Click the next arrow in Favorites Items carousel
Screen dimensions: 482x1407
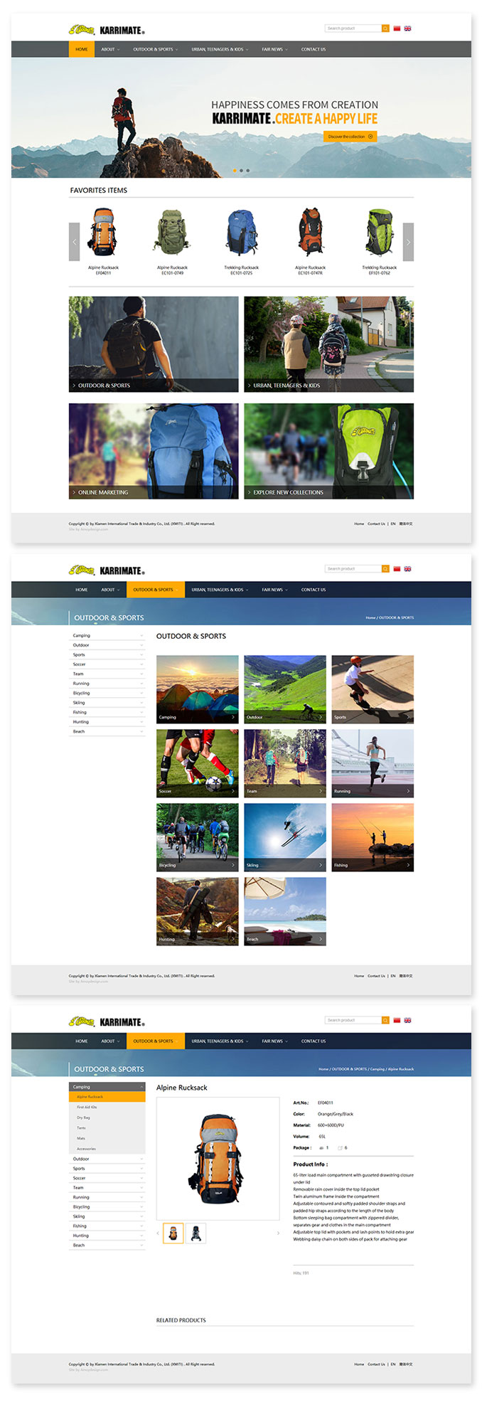[x=408, y=242]
